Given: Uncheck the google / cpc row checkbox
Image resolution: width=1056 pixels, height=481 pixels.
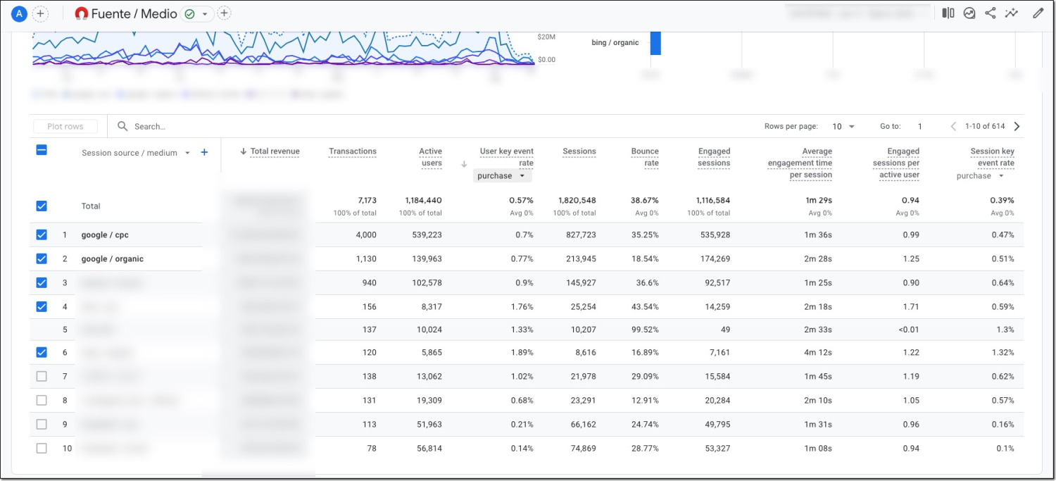Looking at the screenshot, I should (42, 235).
